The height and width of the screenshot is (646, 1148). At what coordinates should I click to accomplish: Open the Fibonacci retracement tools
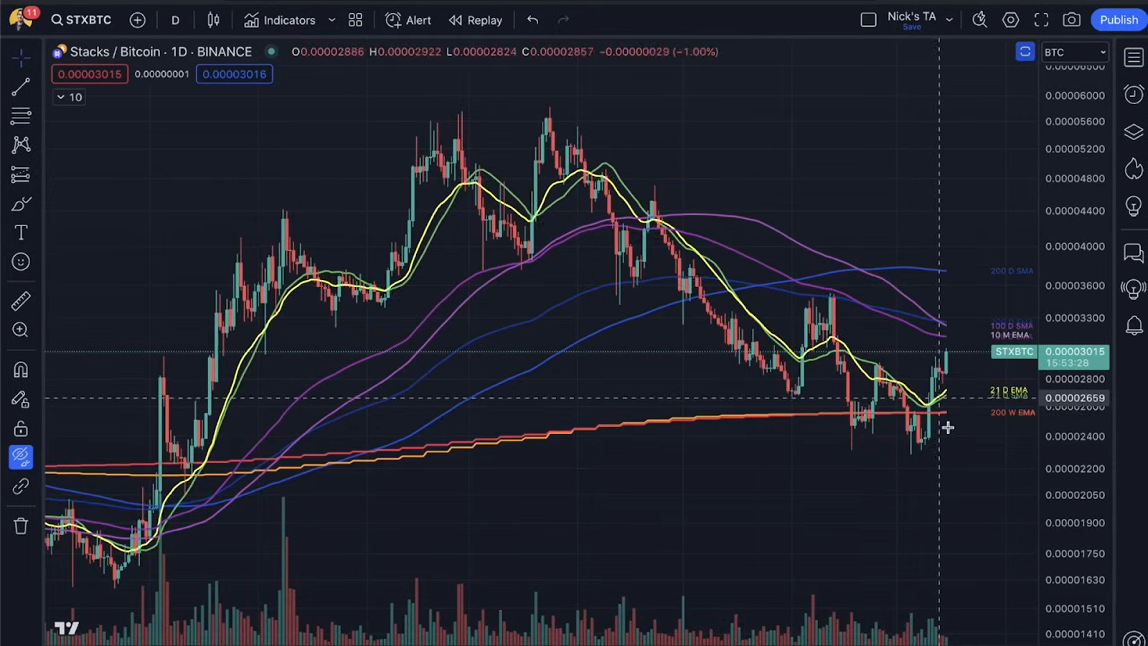[x=21, y=116]
